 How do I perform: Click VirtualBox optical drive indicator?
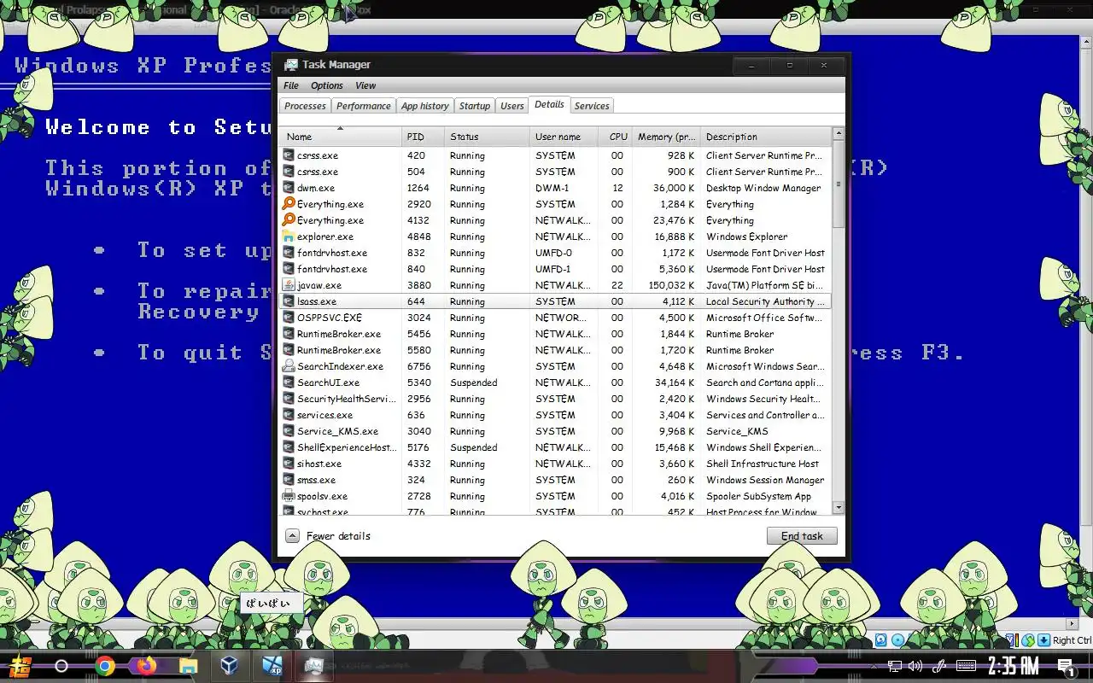tap(898, 640)
